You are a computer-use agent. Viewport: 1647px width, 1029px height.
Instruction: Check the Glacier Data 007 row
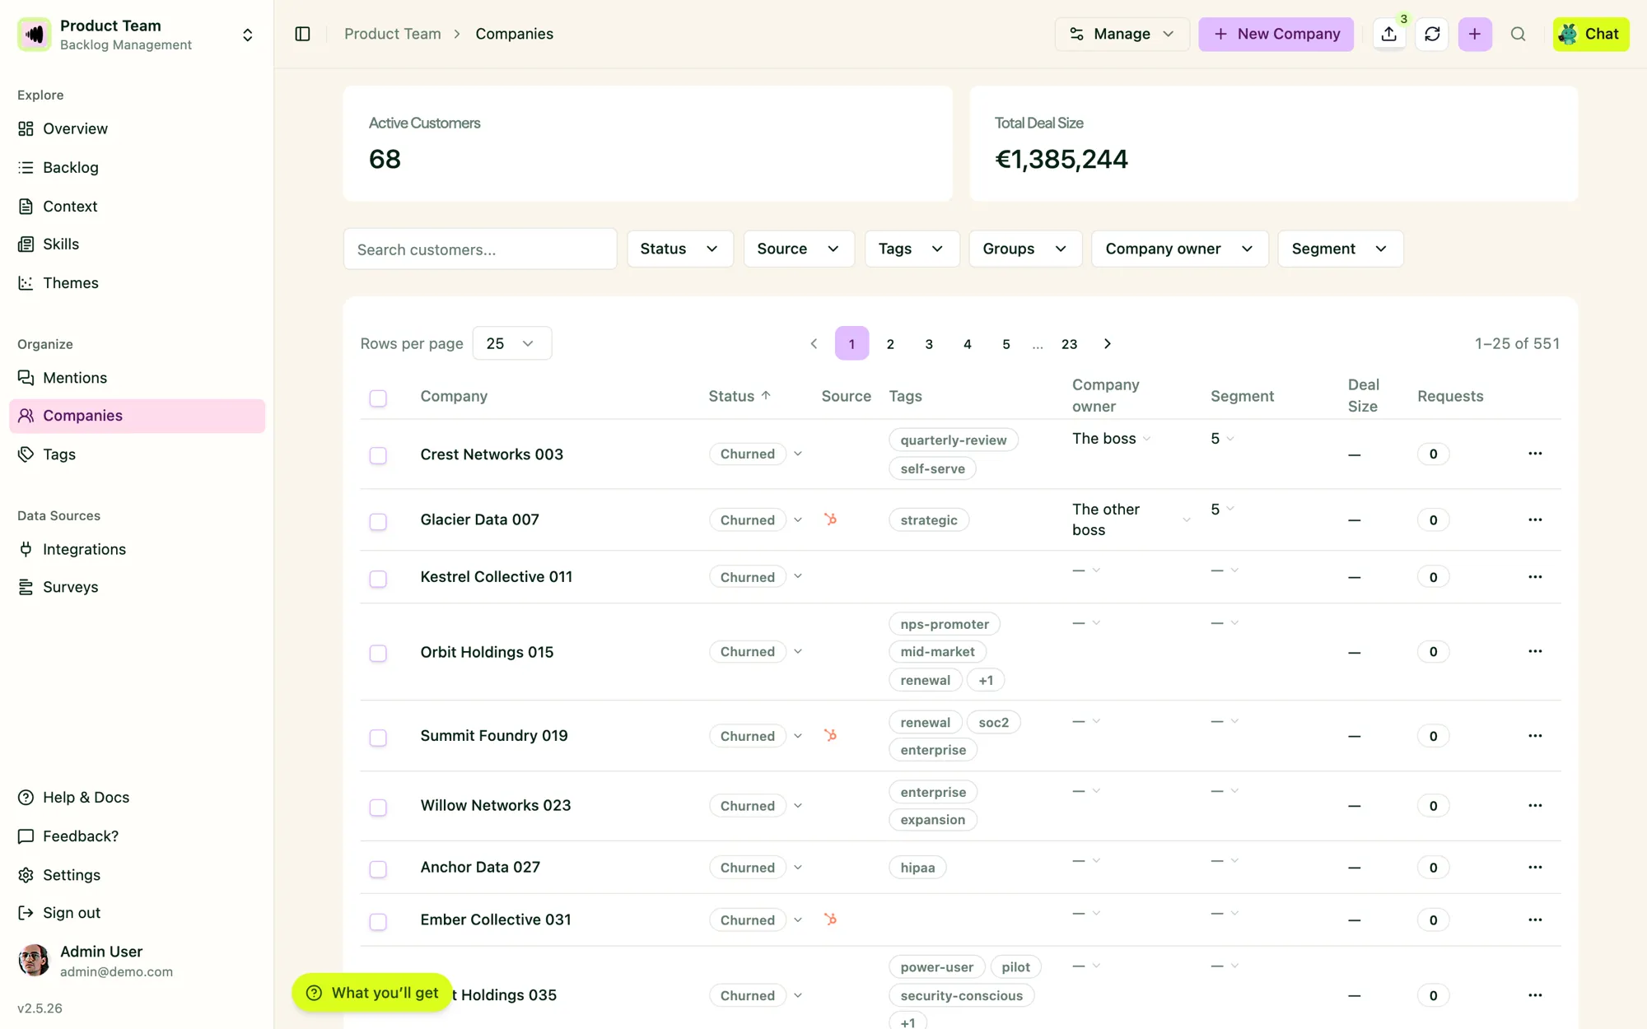(378, 522)
